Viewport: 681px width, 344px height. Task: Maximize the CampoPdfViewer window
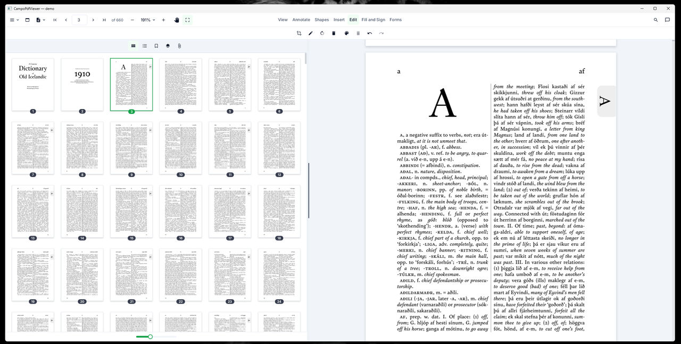pos(655,9)
